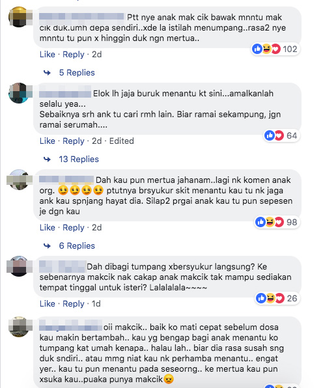This screenshot has height=388, width=323.
Task: Expand the 13 Replies thread
Action: click(79, 159)
